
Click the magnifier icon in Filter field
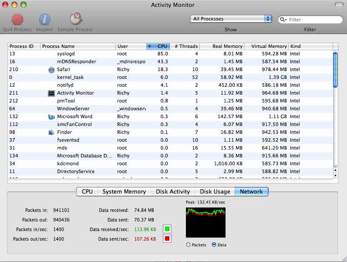(283, 20)
